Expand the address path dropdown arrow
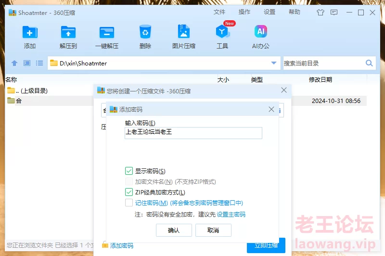 pos(274,63)
